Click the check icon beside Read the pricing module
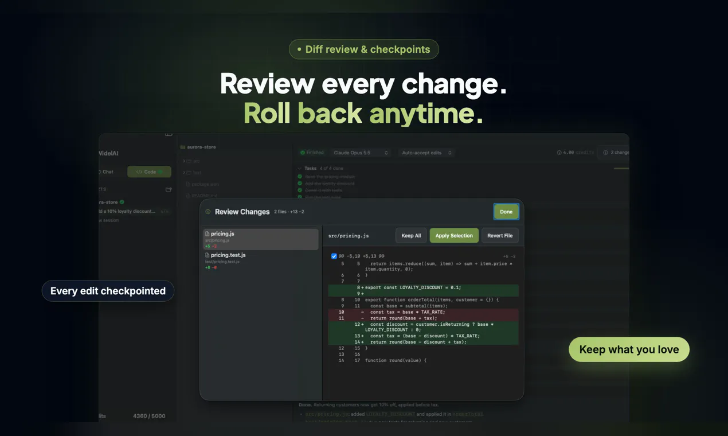 [x=300, y=177]
